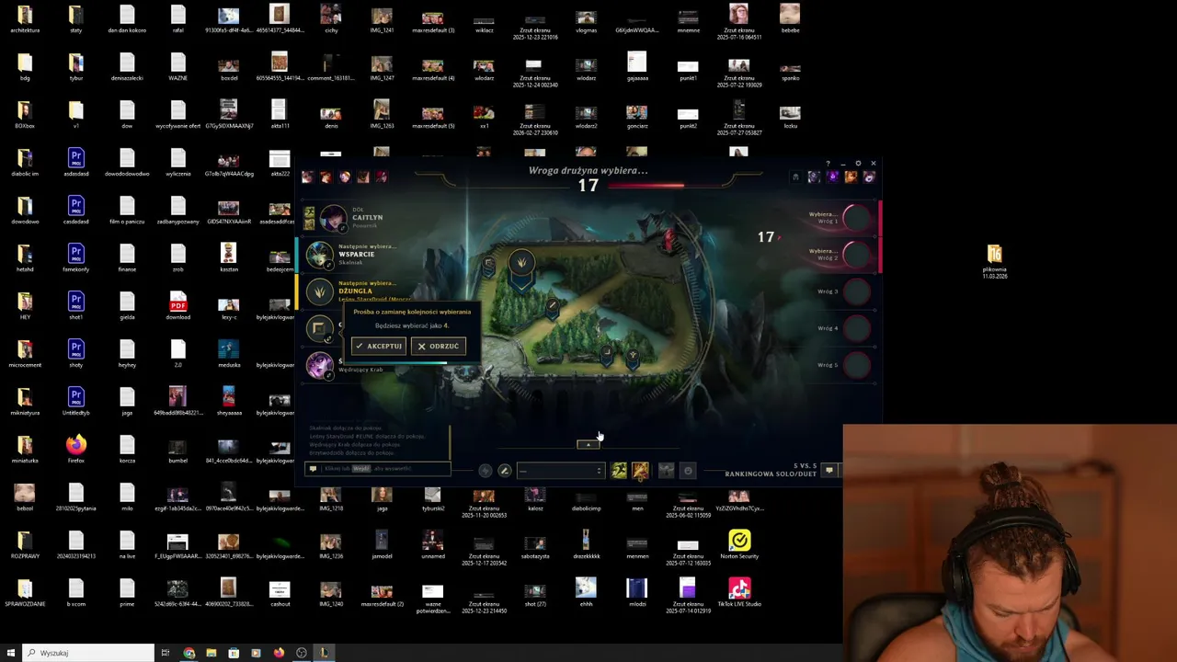Click enemy slot Wróg 3 circle
The image size is (1177, 662).
pyautogui.click(x=856, y=291)
